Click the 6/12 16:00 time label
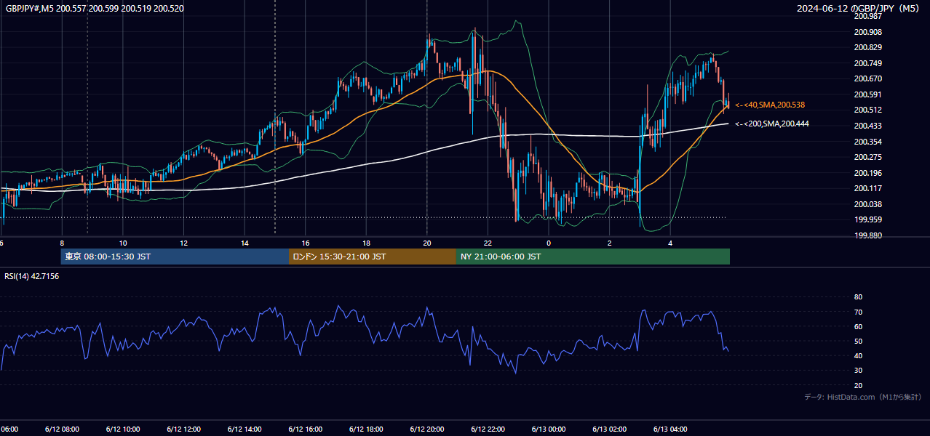Image resolution: width=930 pixels, height=436 pixels. [x=306, y=429]
